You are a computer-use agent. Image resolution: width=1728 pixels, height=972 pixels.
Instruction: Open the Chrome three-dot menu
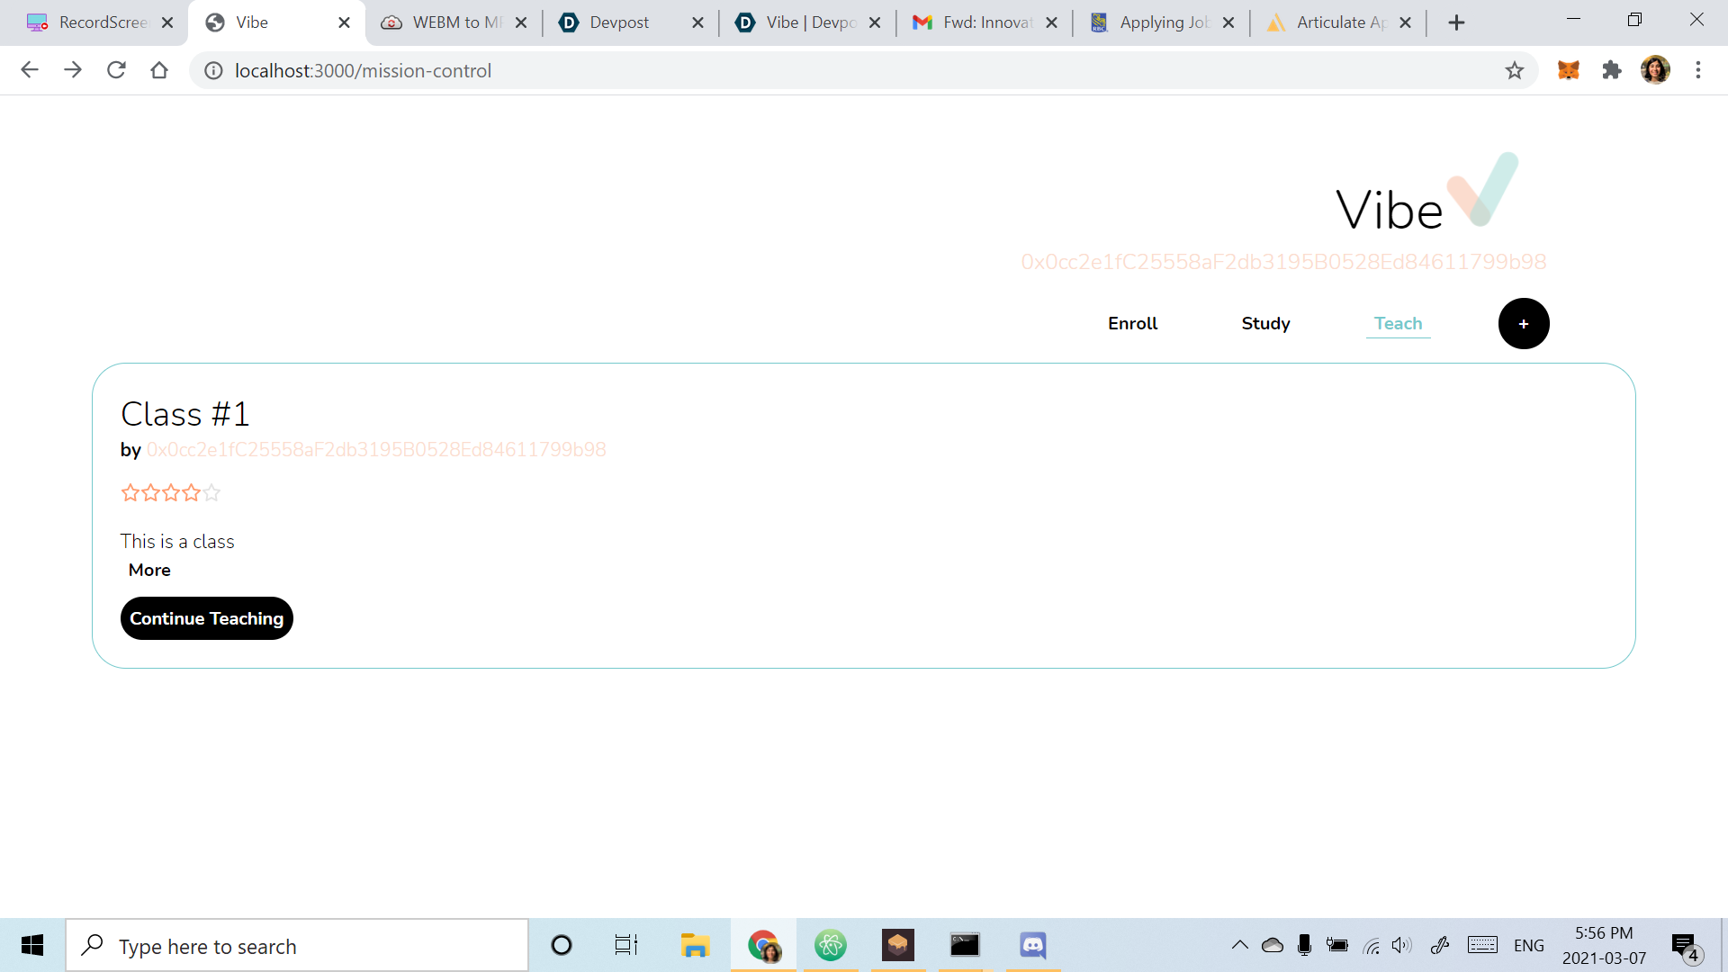(x=1699, y=69)
